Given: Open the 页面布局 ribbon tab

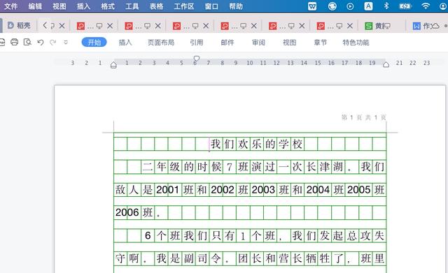Looking at the screenshot, I should click(161, 43).
